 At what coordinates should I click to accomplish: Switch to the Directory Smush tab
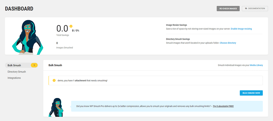point(16,72)
